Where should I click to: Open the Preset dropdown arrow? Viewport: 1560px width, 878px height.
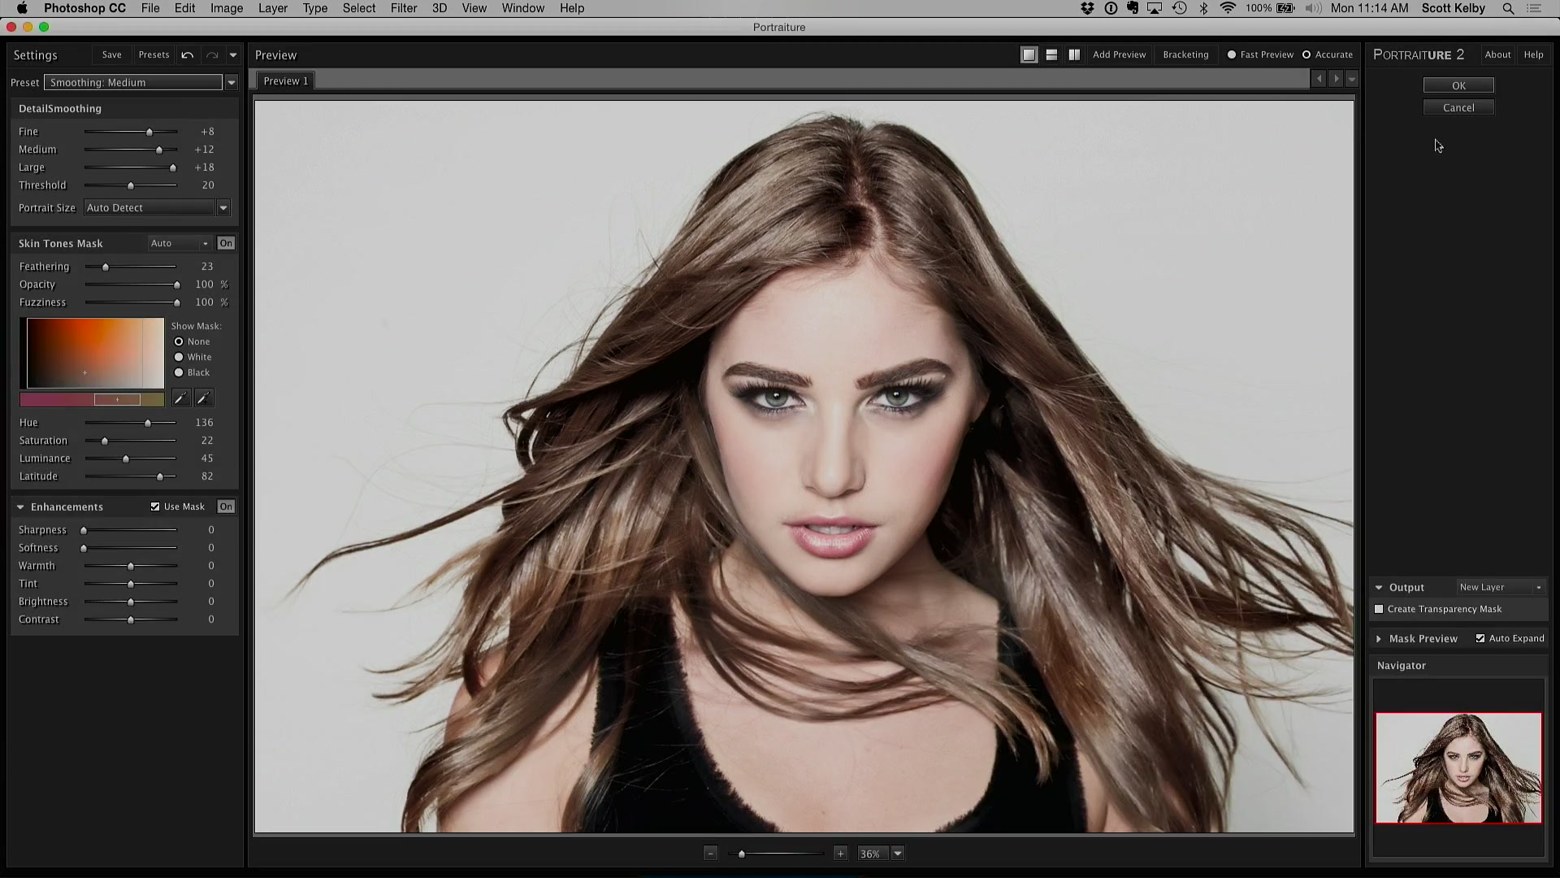pyautogui.click(x=232, y=82)
